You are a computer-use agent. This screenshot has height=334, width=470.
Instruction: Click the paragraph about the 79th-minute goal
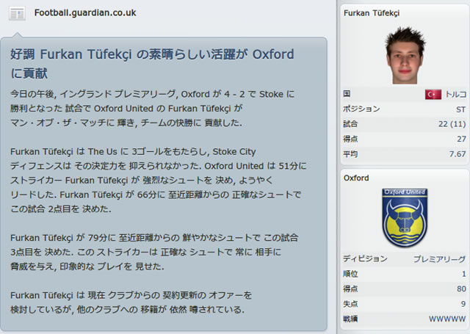(154, 252)
